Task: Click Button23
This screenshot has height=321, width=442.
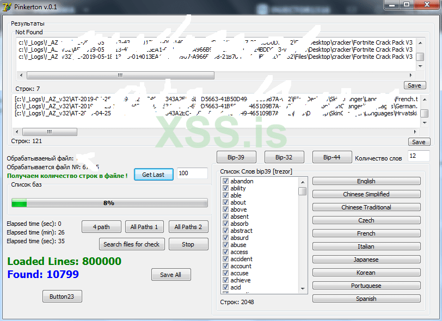Action: (x=62, y=296)
